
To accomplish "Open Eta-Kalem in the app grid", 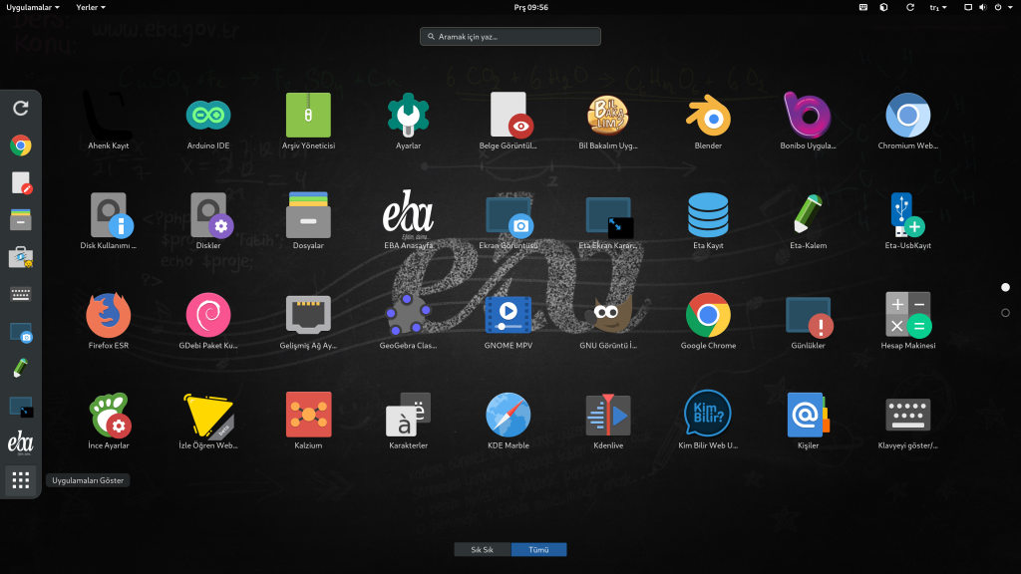I will pyautogui.click(x=808, y=221).
